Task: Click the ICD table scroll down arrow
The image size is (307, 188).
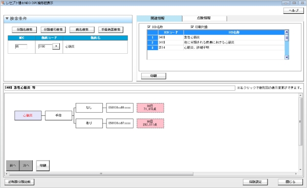Action: click(x=287, y=57)
